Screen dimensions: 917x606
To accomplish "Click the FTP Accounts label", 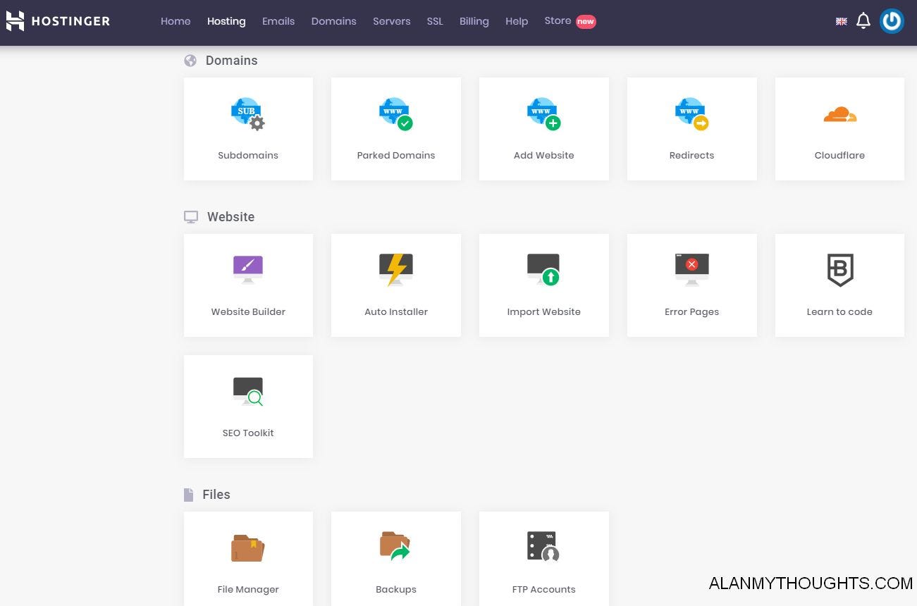I will [544, 589].
